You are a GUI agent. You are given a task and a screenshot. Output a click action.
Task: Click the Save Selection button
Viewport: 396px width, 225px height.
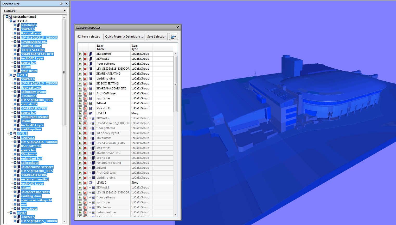click(157, 37)
